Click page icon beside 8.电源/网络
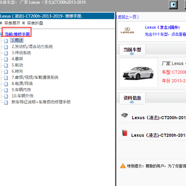Image resolution: width=186 pixels, height=186 pixels. click(x=6, y=84)
